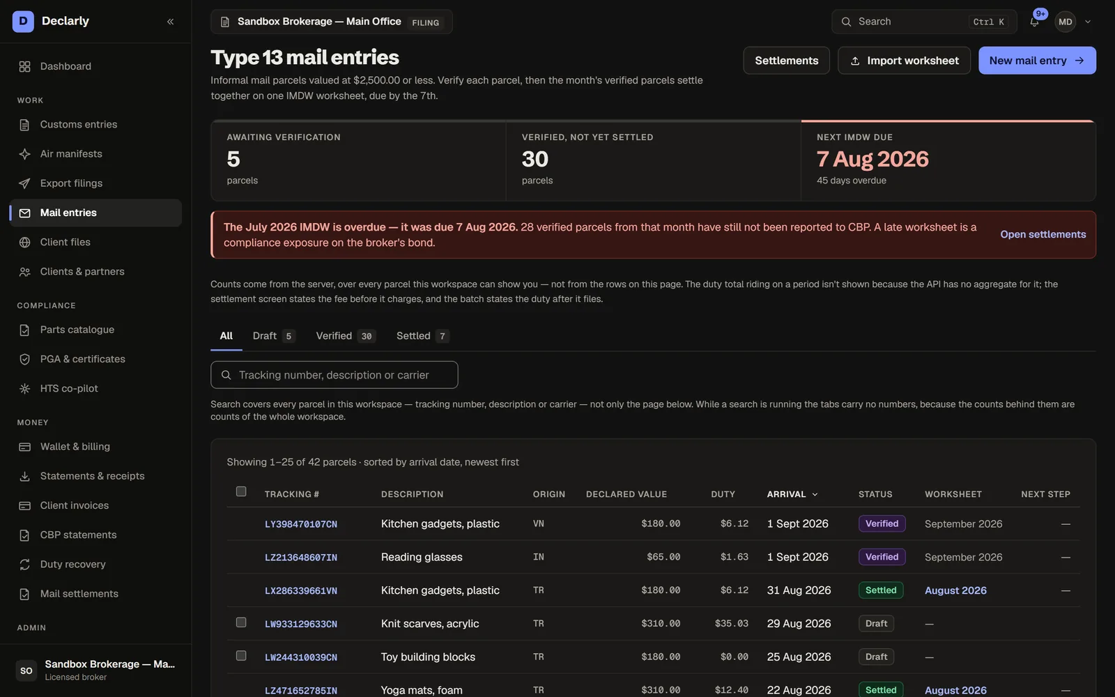Click the Air manifests plane icon
The height and width of the screenshot is (697, 1115).
tap(25, 154)
